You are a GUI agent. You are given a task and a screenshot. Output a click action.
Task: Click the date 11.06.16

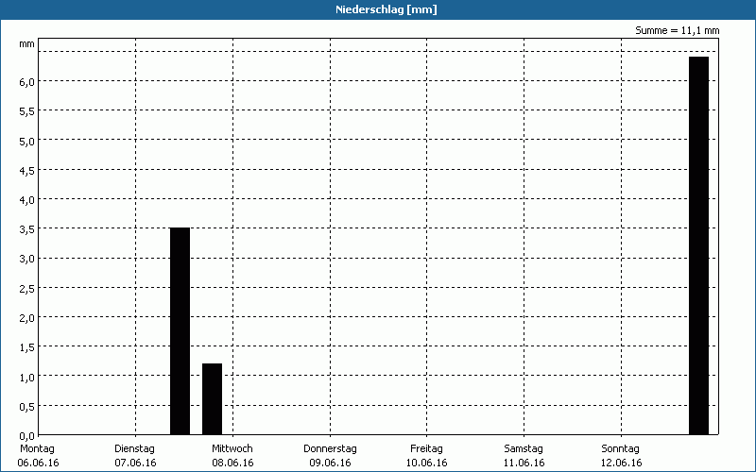click(524, 463)
